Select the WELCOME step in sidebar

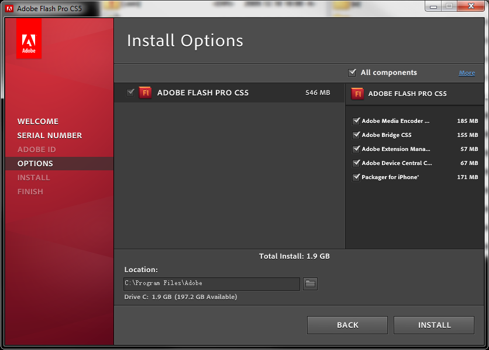(x=38, y=122)
